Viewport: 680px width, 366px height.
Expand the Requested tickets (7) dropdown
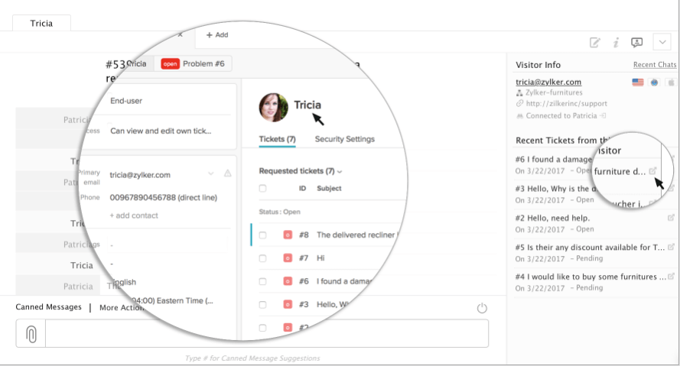click(x=339, y=172)
